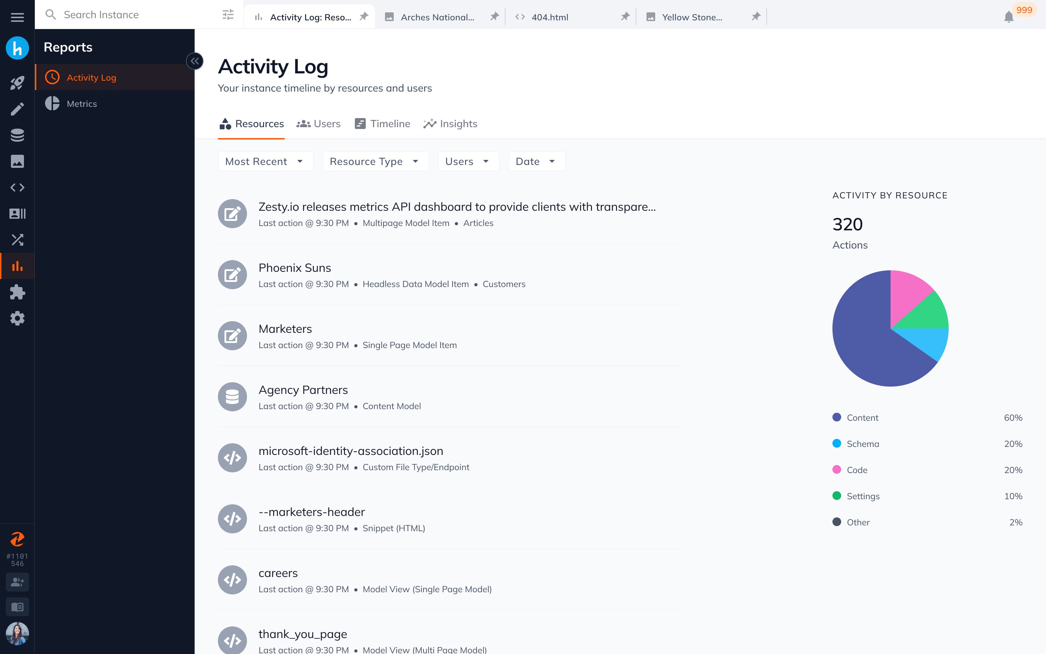
Task: Click the edit icon beside Marketers
Action: click(x=232, y=336)
